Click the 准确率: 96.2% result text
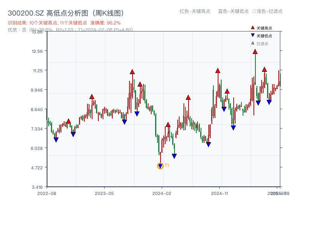311x233 pixels. (x=106, y=23)
